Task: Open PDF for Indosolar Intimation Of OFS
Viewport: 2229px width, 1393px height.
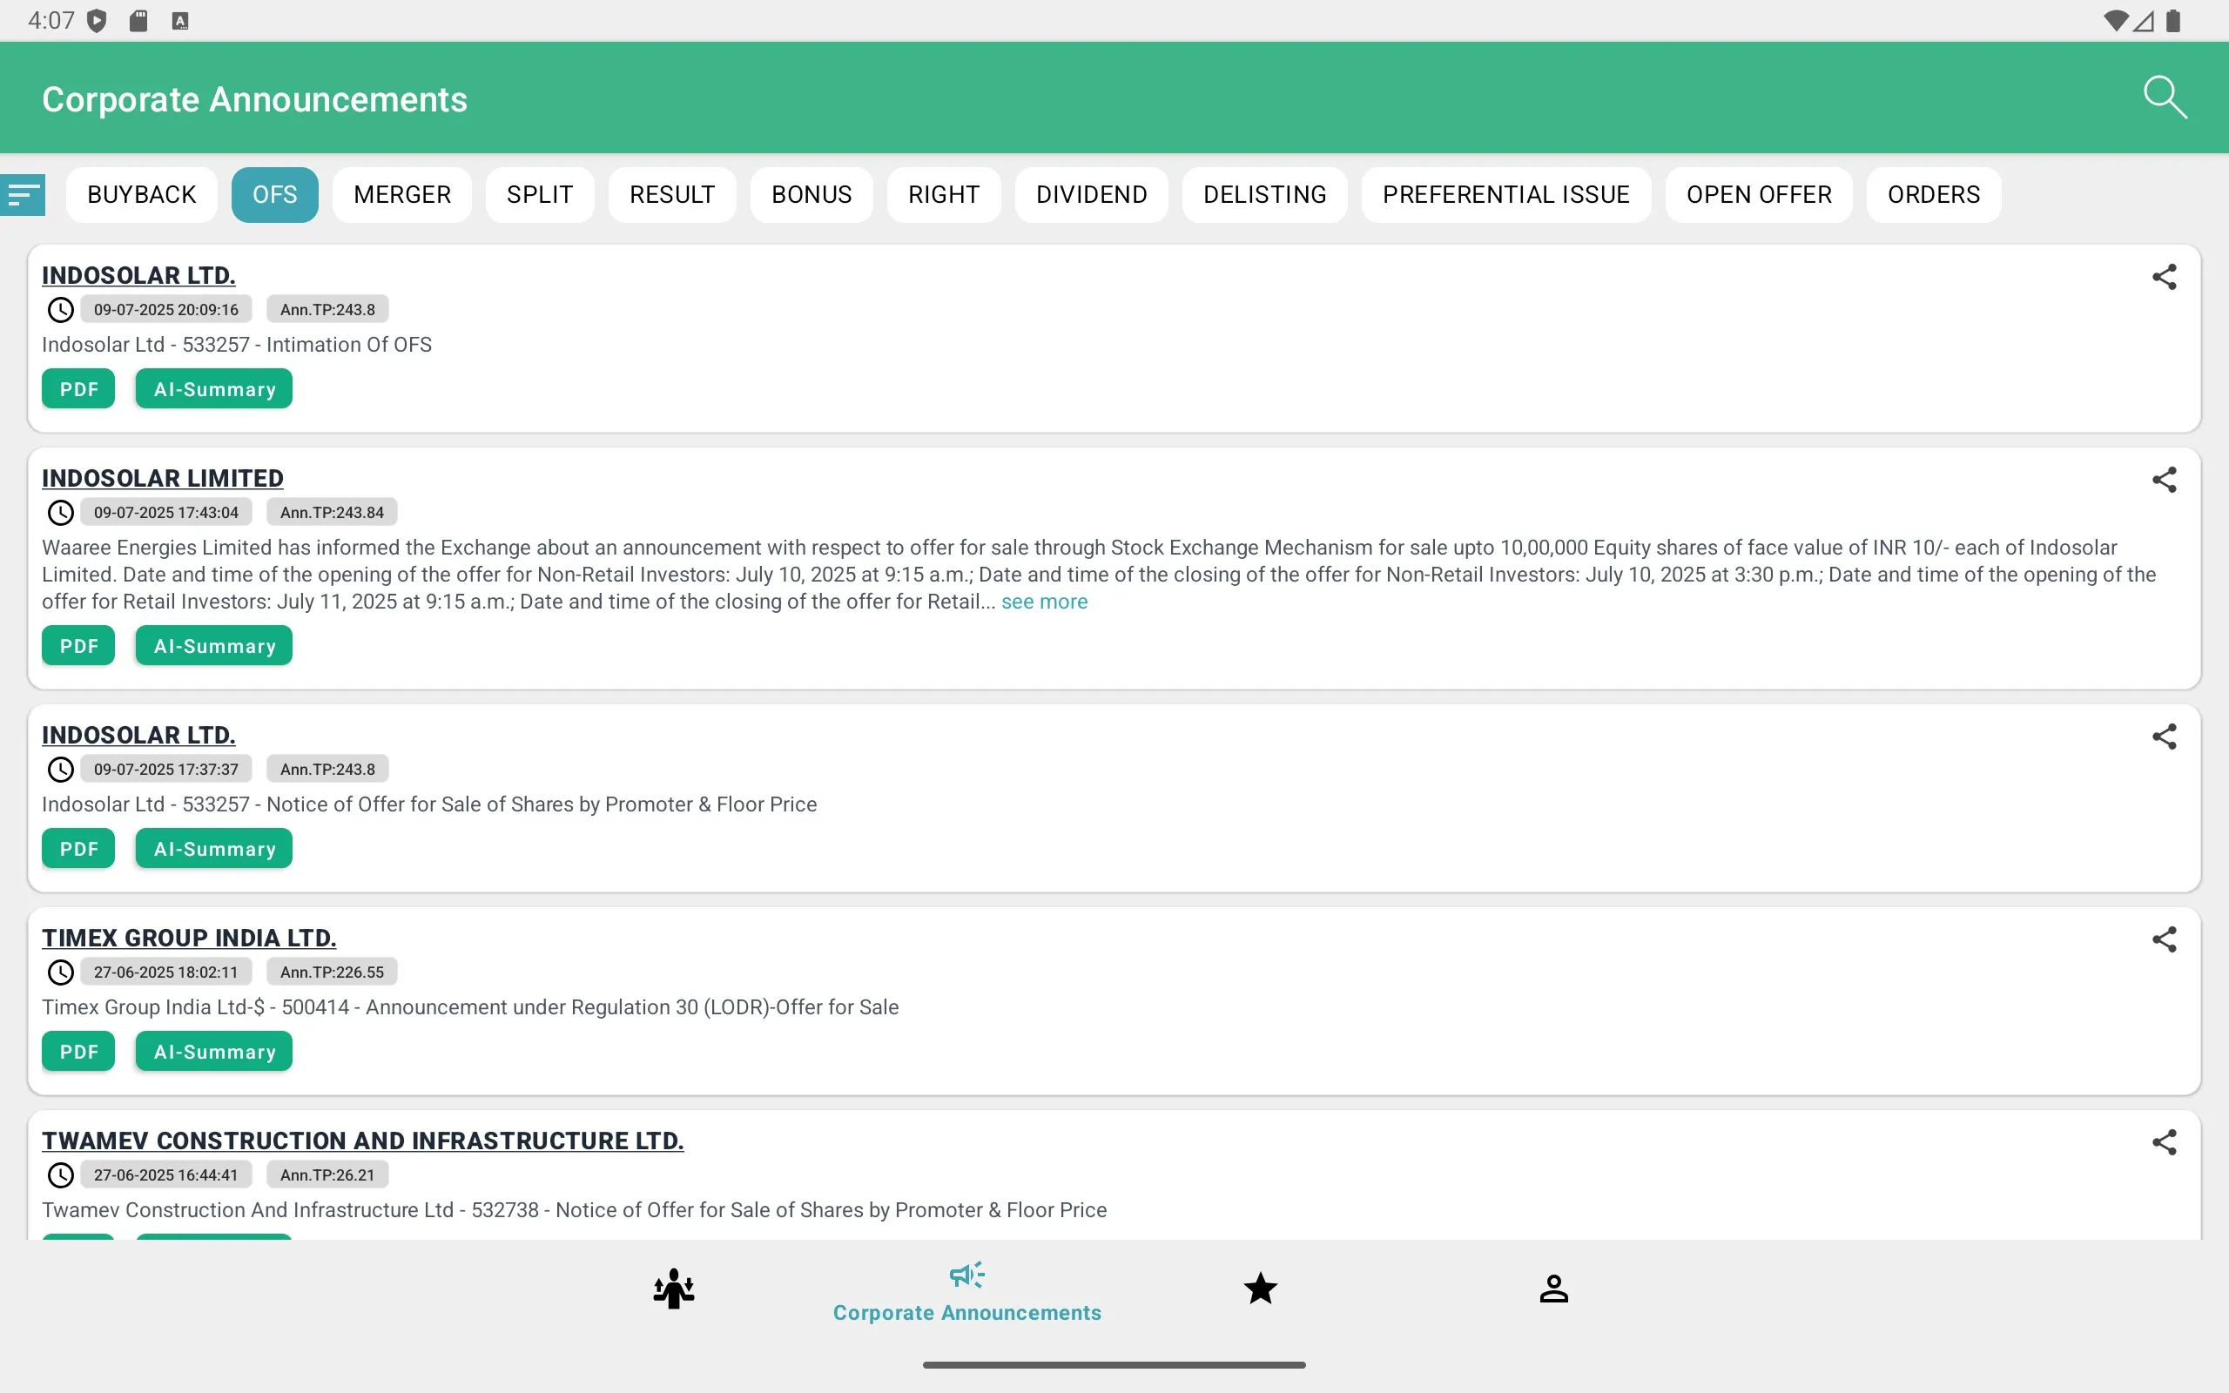Action: (x=78, y=389)
